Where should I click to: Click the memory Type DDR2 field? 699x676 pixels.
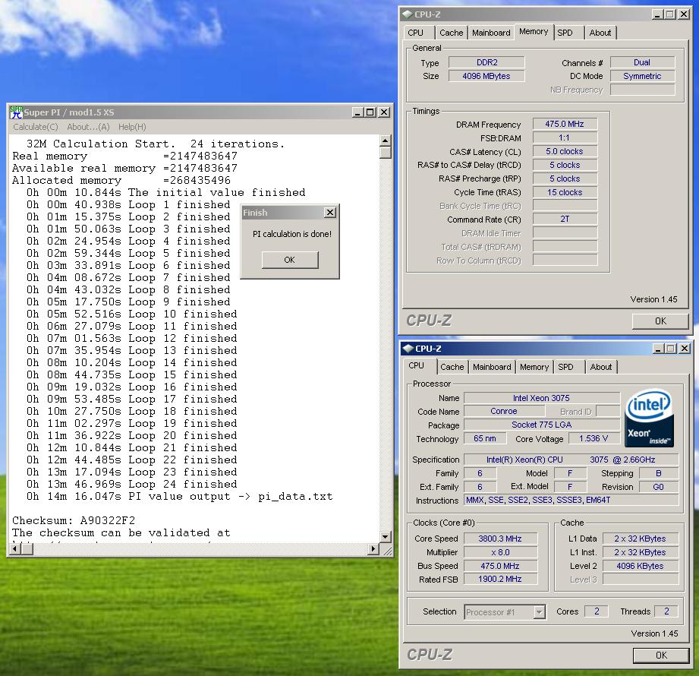[x=486, y=62]
